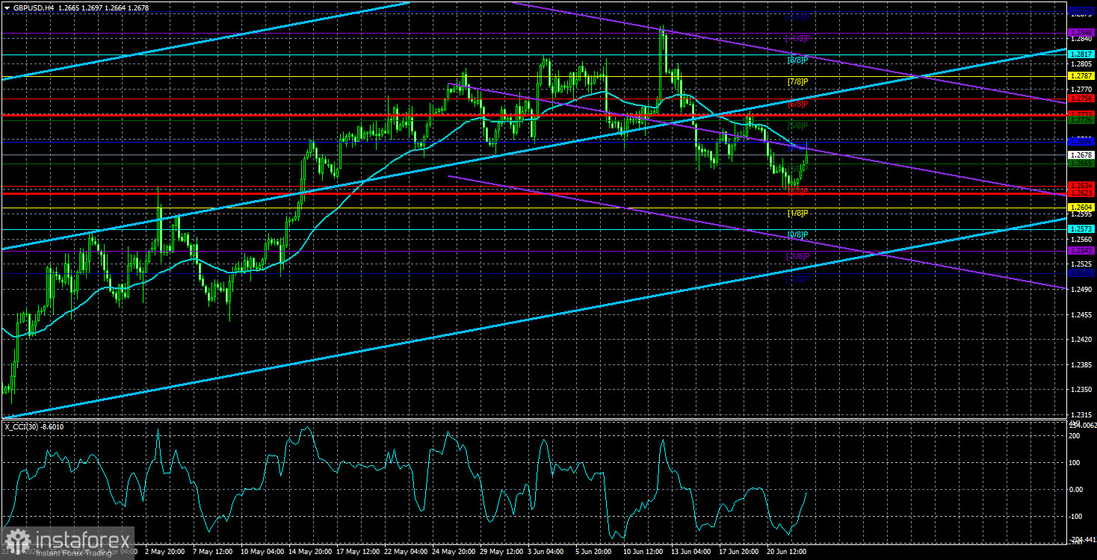Select the 1.2543 purple price tag
Viewport: 1097px width, 560px height.
tap(1081, 250)
